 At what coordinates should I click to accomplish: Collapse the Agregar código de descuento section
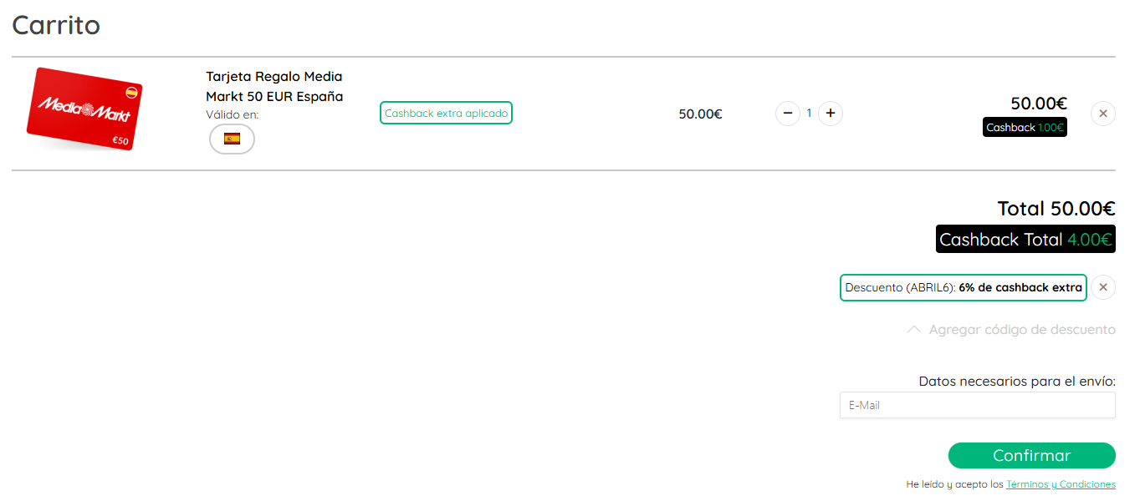(x=1010, y=330)
